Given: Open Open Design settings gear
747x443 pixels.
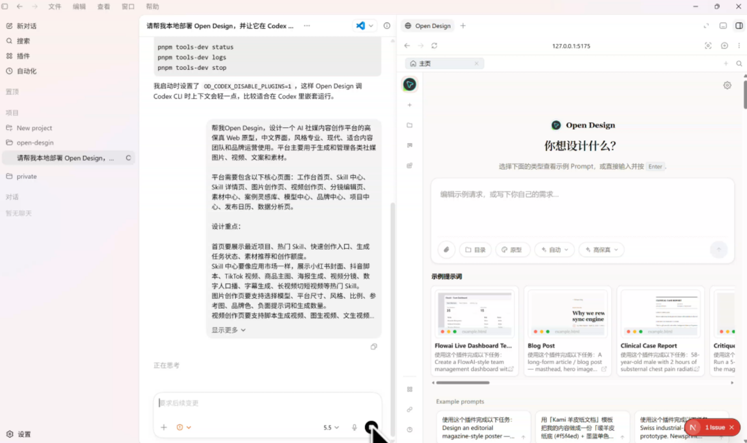Looking at the screenshot, I should pos(727,85).
